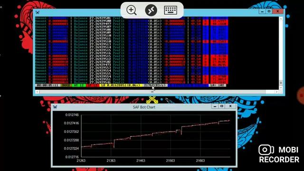Screen dimensions: 304x171
Task: Click chart y-axis label 0.0127352
Action: [71, 132]
